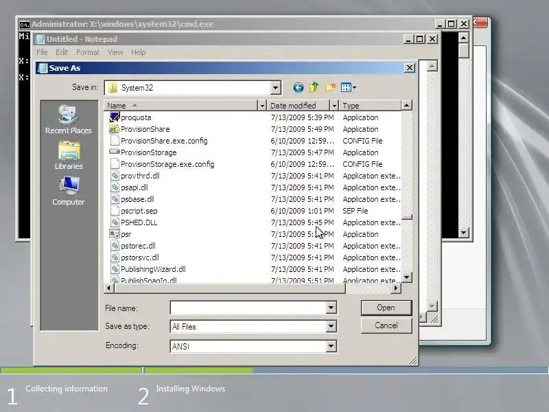Screen dimensions: 549x412
Task: Select psapi.dll file icon
Action: 115,187
